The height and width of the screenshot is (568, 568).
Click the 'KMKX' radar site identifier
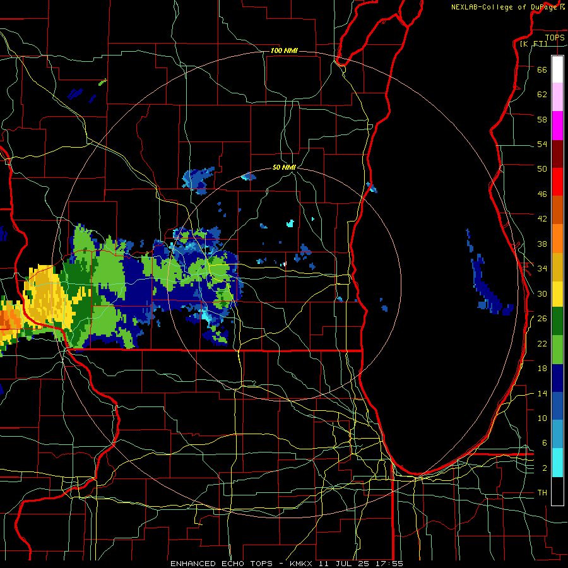click(302, 564)
